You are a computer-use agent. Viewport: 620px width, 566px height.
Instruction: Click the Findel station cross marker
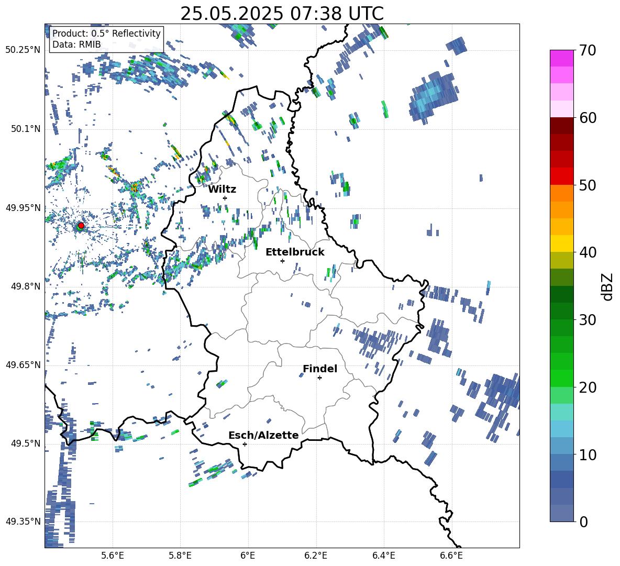tap(319, 378)
